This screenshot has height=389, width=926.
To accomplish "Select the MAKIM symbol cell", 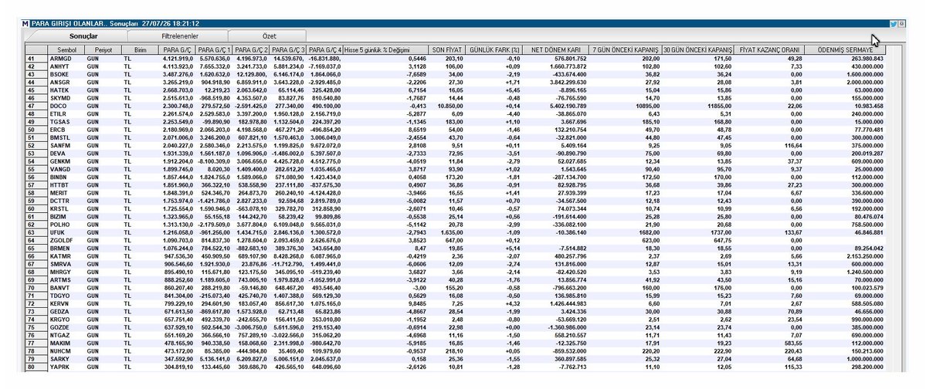I will pyautogui.click(x=66, y=341).
